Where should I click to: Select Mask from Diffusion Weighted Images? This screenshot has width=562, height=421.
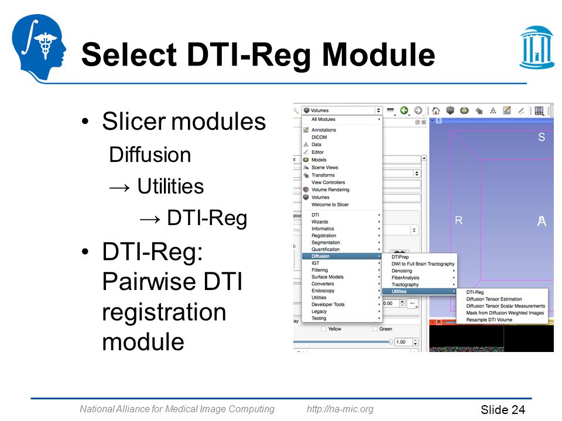(503, 313)
